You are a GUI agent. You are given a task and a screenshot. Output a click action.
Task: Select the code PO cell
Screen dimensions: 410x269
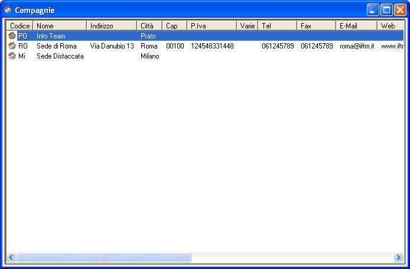(23, 36)
